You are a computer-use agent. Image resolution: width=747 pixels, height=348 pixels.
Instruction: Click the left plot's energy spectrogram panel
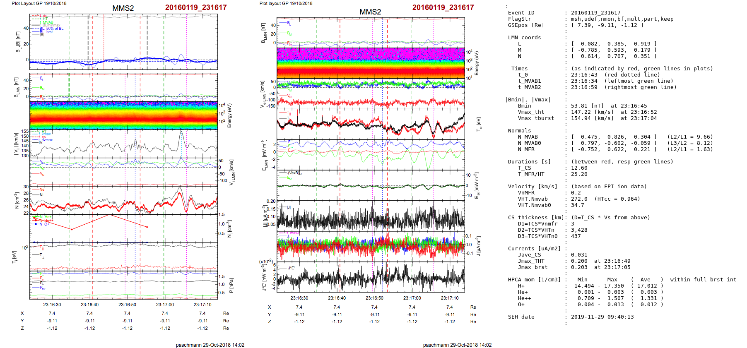[x=123, y=115]
